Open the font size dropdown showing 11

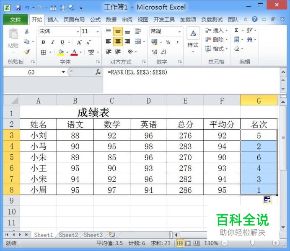98,32
